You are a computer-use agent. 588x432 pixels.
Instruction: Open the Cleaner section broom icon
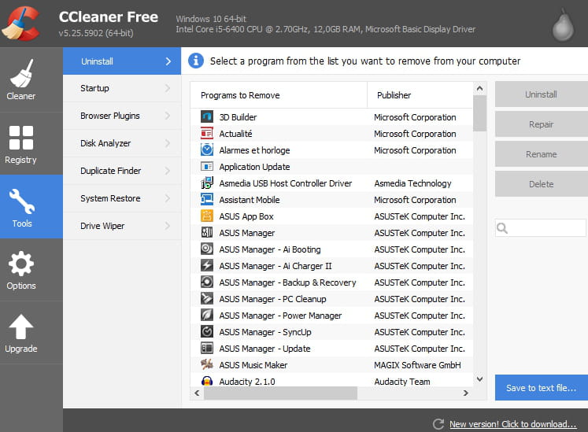pyautogui.click(x=21, y=73)
